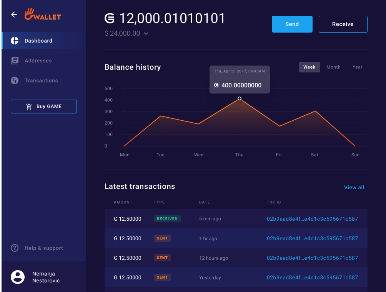Click the SENT badge in Yesterday row

162,277
